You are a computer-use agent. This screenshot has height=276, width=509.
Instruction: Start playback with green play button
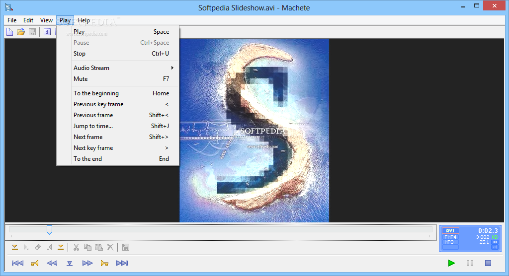[x=451, y=263]
